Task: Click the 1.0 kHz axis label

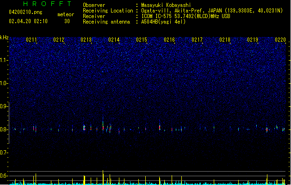Action: click(4, 83)
